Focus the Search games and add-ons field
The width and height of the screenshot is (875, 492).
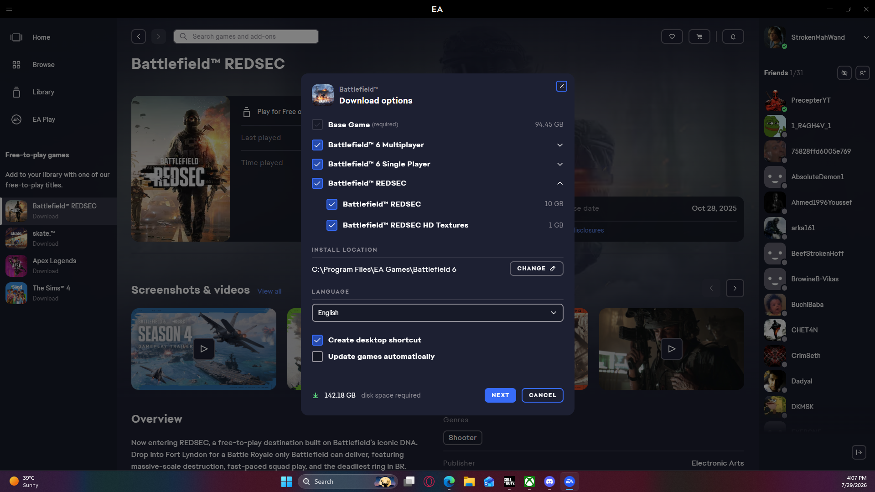[246, 36]
